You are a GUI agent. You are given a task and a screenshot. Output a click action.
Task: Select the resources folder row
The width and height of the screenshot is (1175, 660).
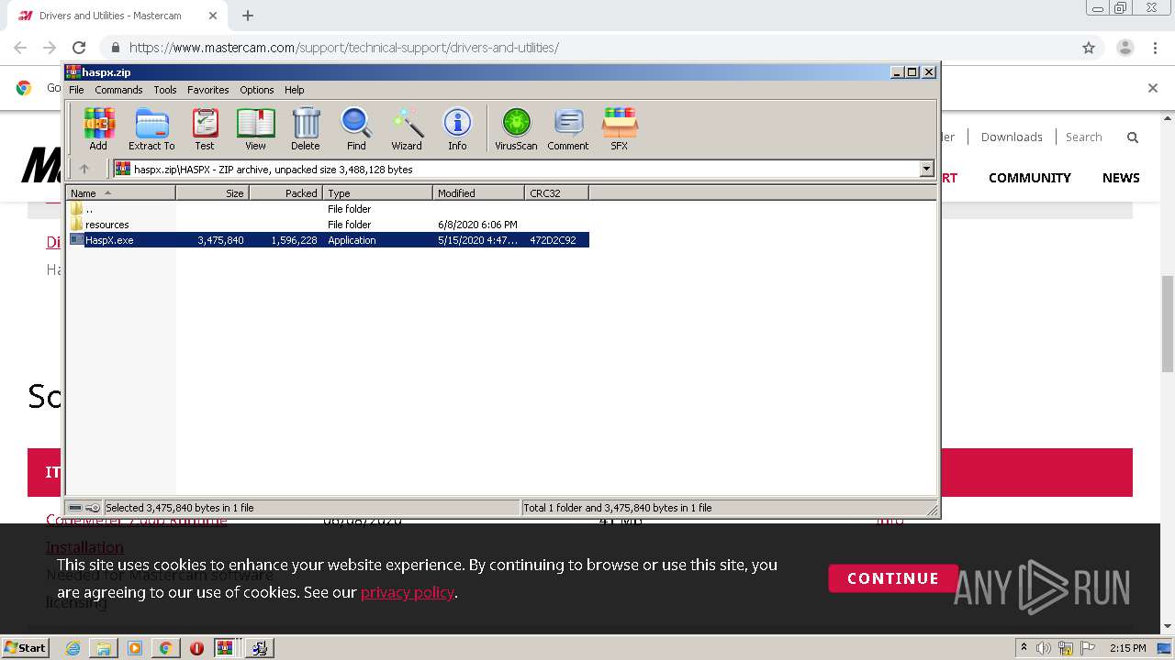pos(329,225)
